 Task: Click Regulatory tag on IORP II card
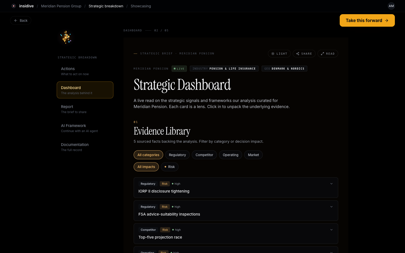(148, 184)
